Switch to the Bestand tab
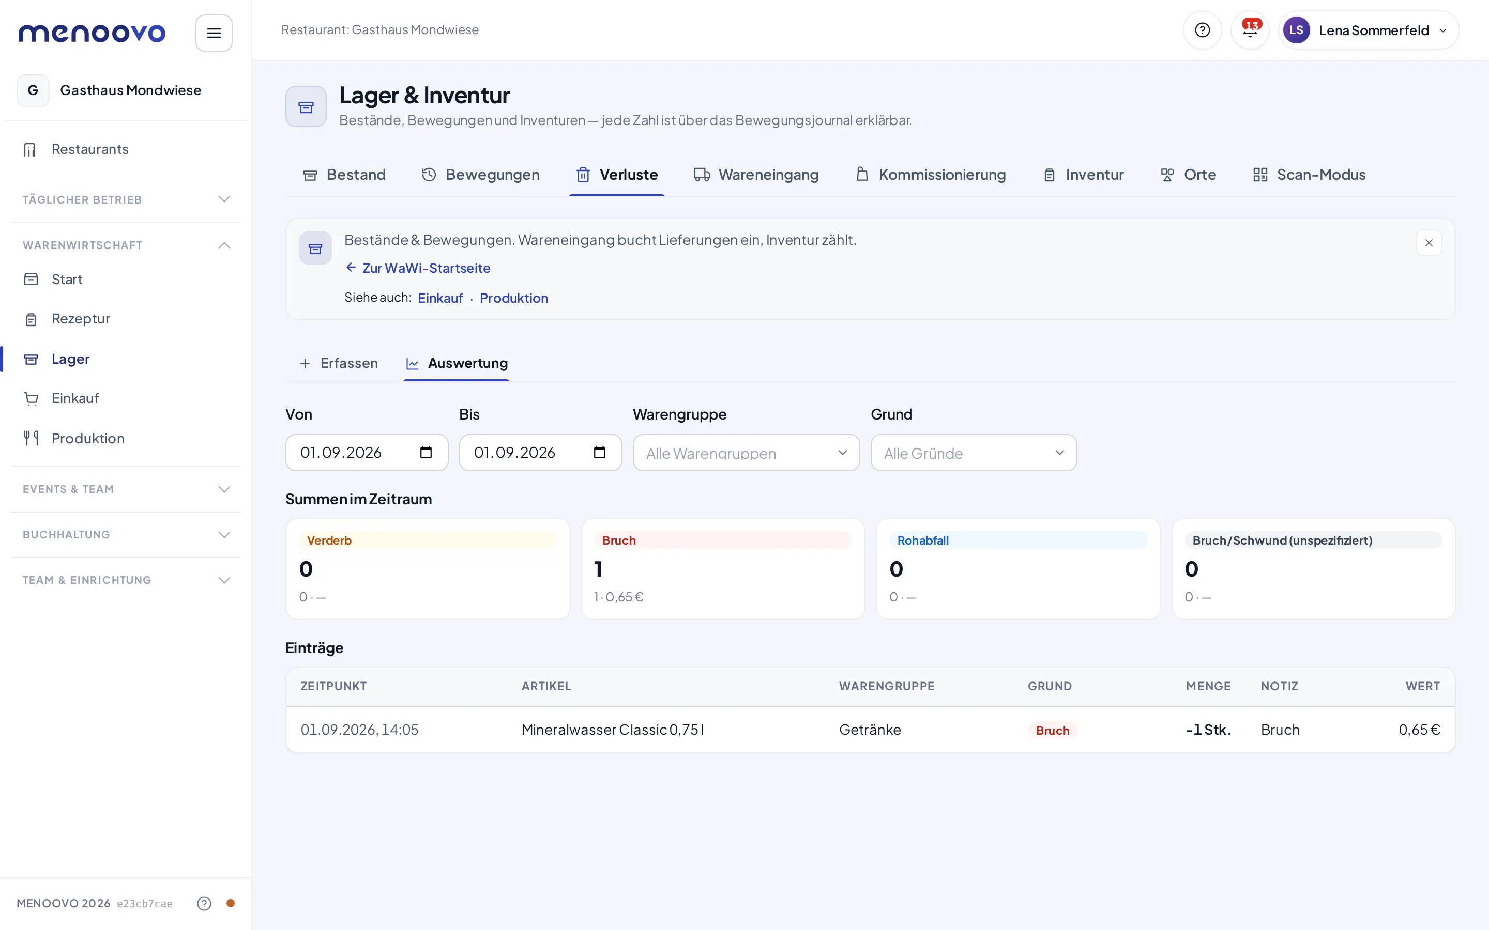 (x=344, y=175)
